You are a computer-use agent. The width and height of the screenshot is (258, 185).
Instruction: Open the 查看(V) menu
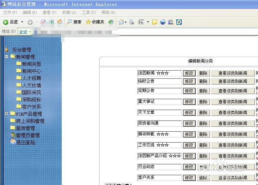pos(49,13)
